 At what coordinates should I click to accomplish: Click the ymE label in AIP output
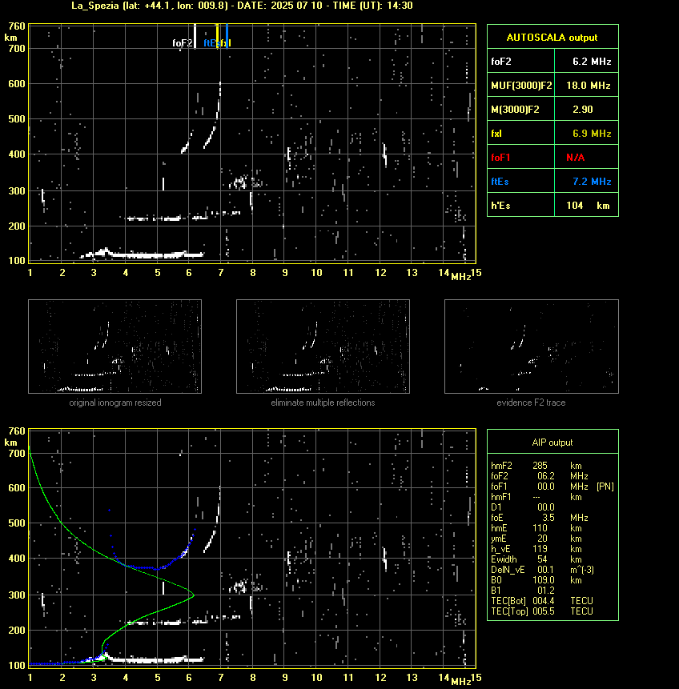pos(499,539)
